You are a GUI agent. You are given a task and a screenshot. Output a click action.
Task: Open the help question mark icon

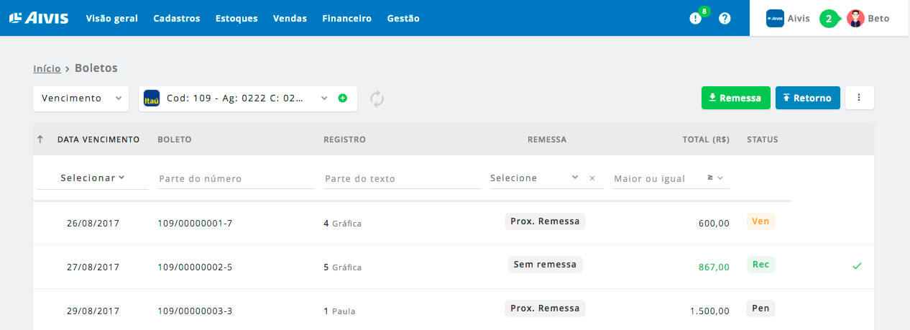coord(725,19)
